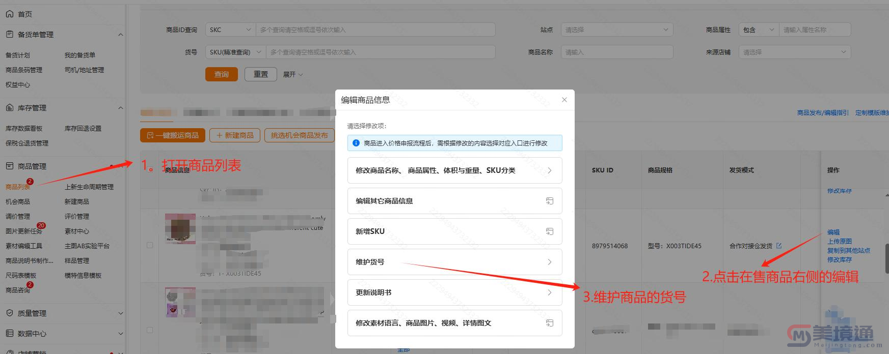Tick checkbox of the second product row
889x354 pixels.
pos(150,330)
